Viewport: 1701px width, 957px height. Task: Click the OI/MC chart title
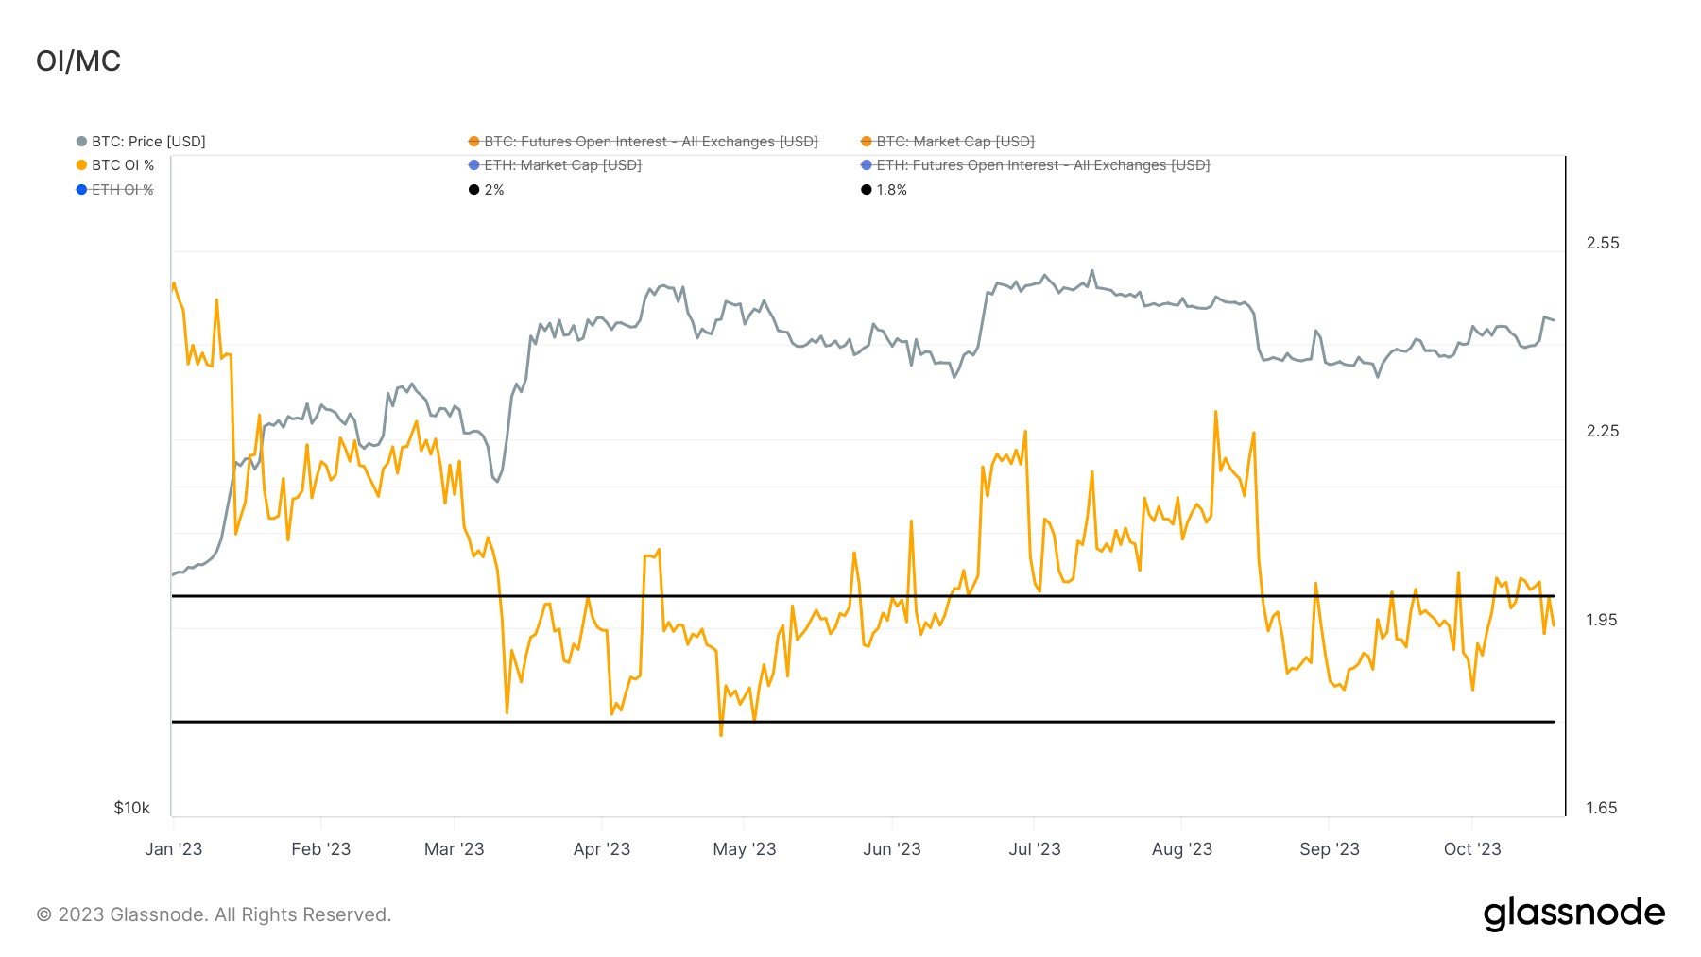pyautogui.click(x=78, y=61)
